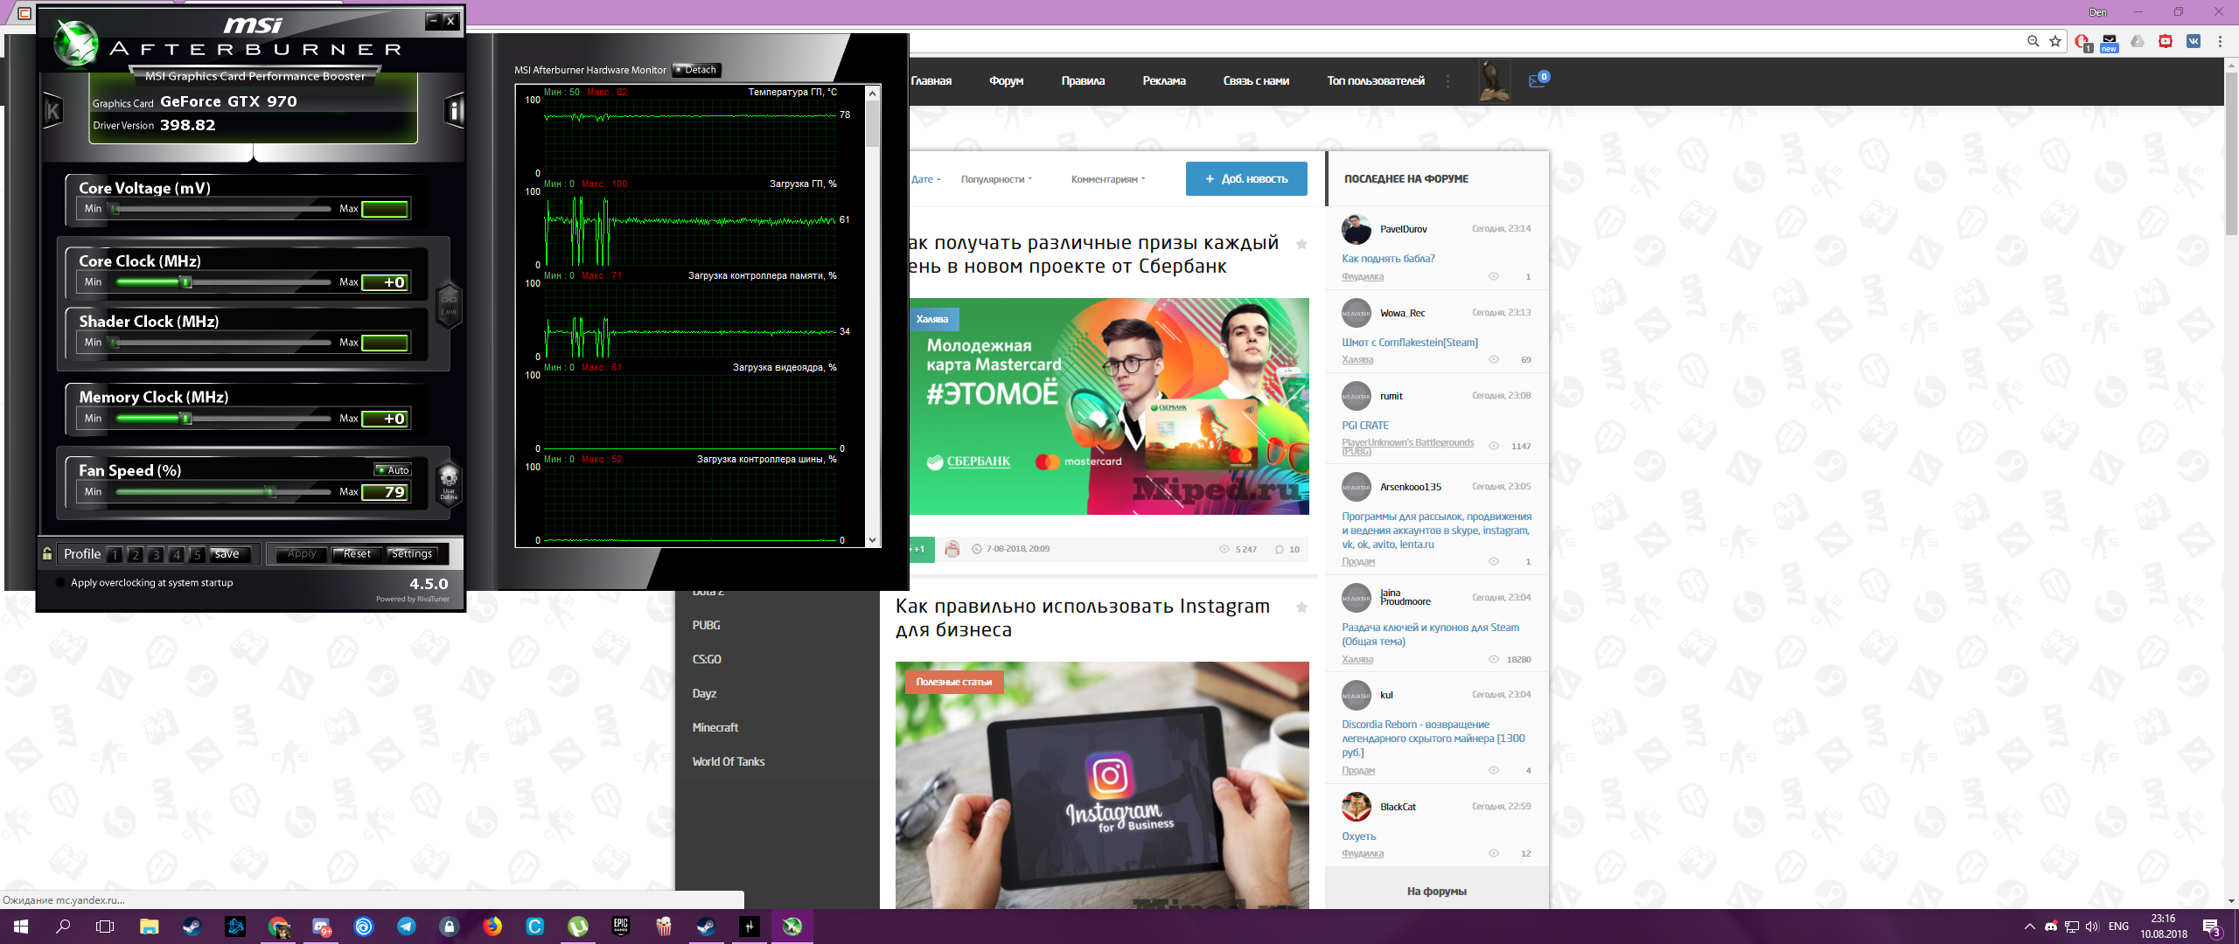Expand the Комментариям sort dropdown
The image size is (2239, 944).
click(x=1108, y=179)
